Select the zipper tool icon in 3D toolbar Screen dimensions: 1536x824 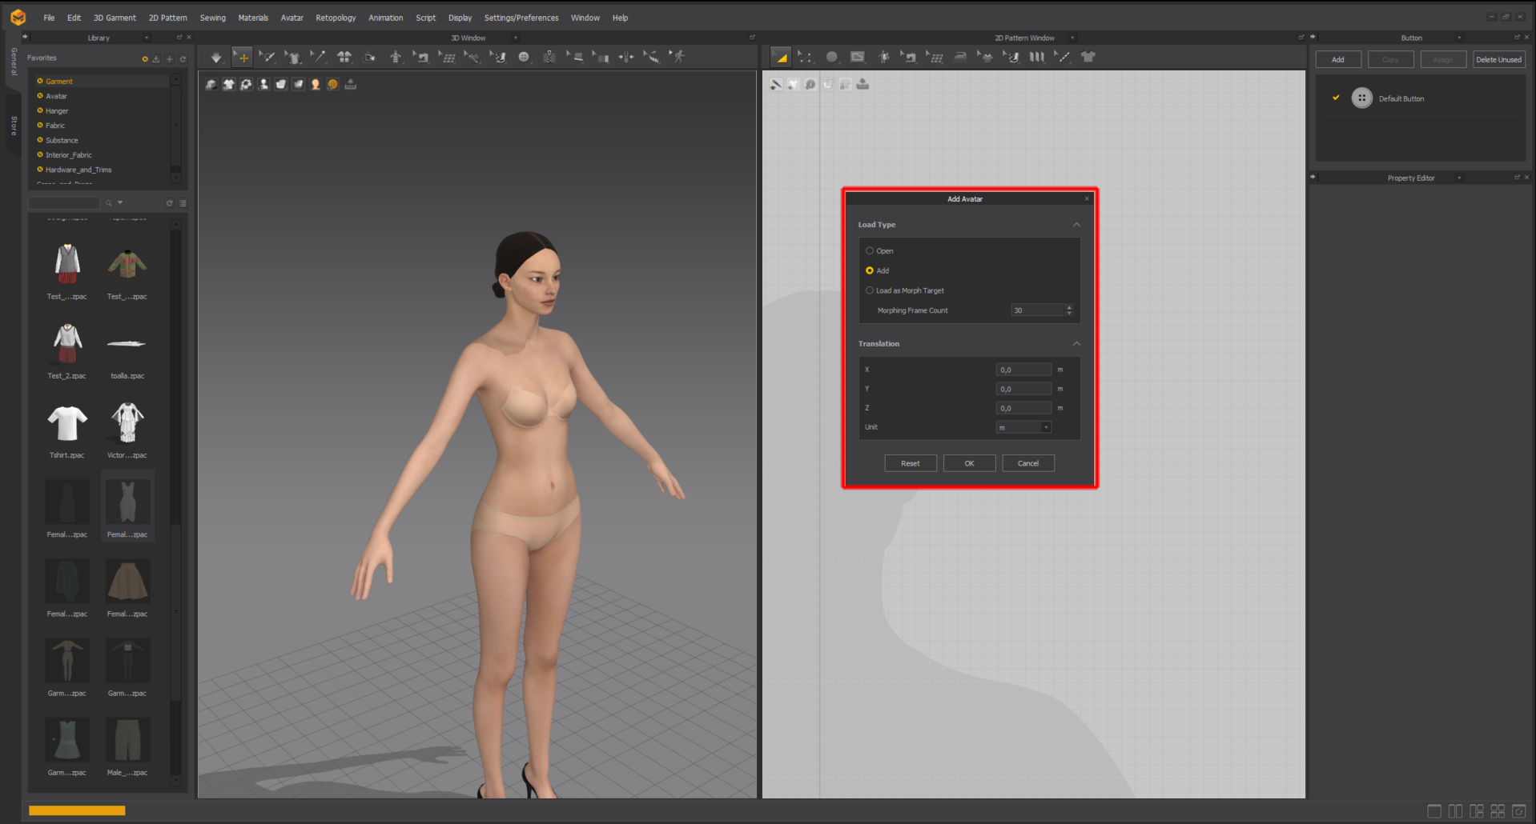click(549, 58)
